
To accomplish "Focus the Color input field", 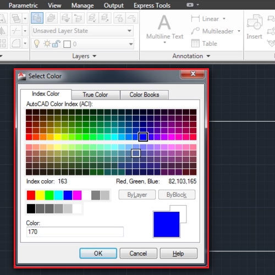I will [75, 232].
